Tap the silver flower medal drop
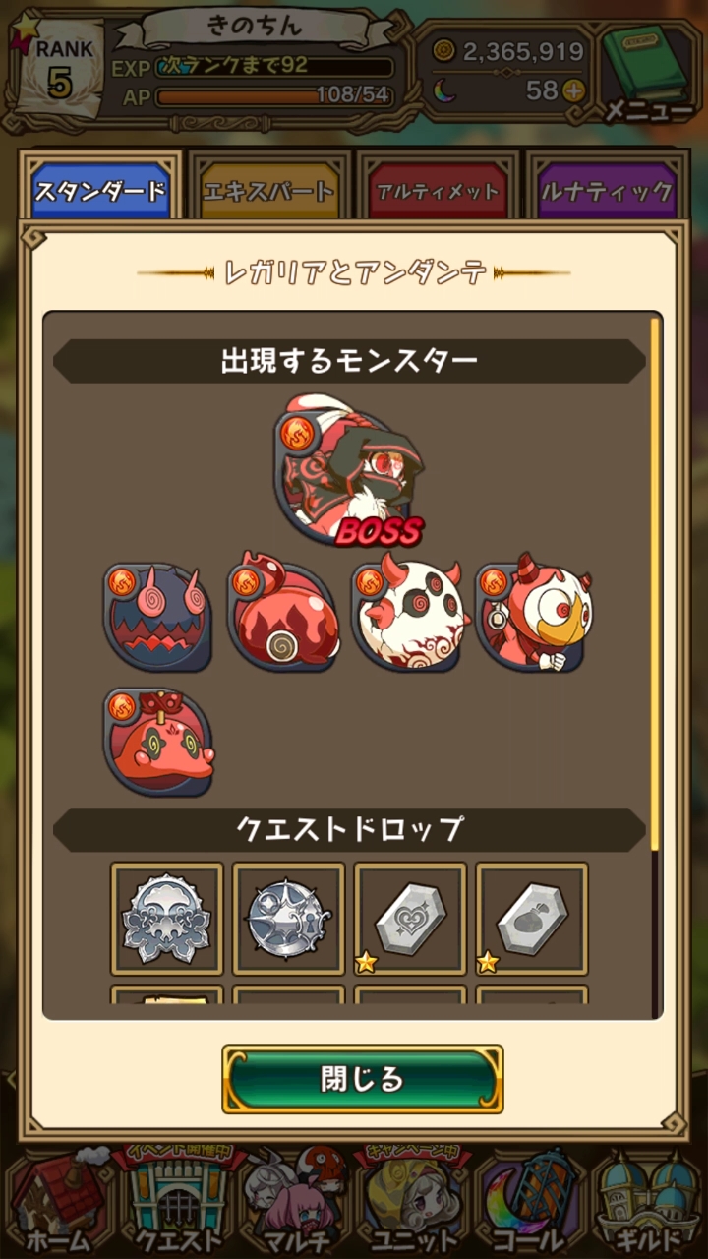 coord(167,919)
